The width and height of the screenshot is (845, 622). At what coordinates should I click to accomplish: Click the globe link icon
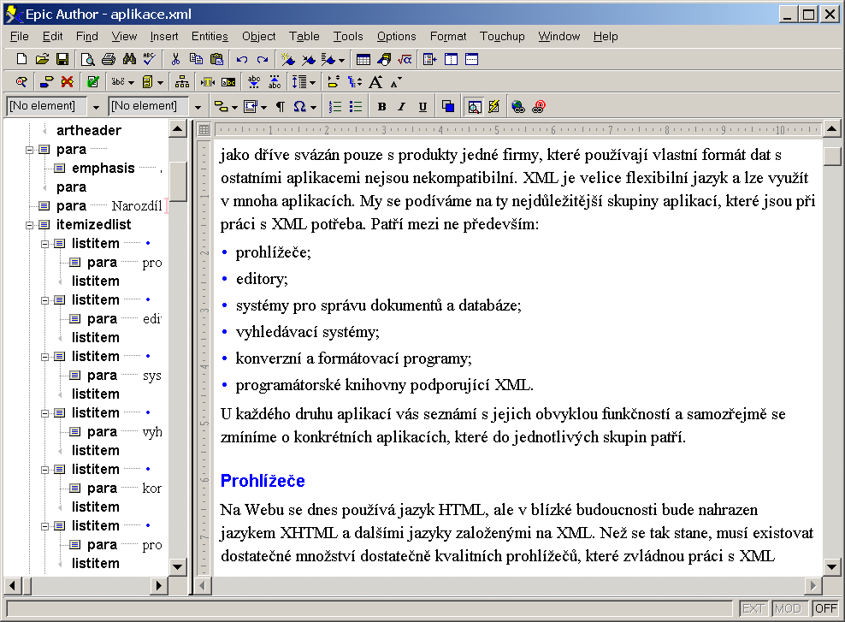(x=518, y=107)
